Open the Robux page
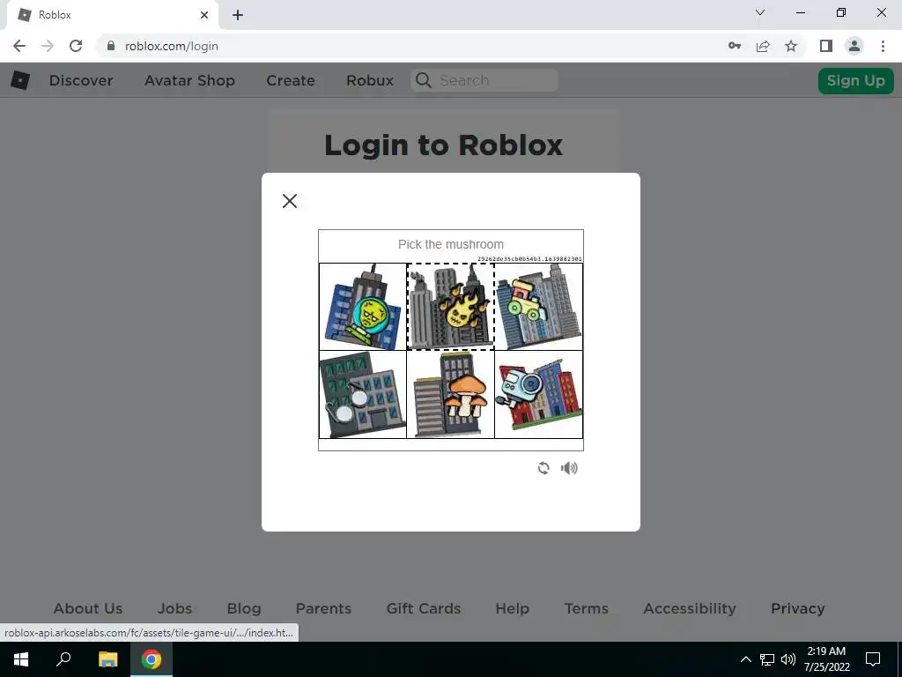The height and width of the screenshot is (677, 902). click(370, 80)
